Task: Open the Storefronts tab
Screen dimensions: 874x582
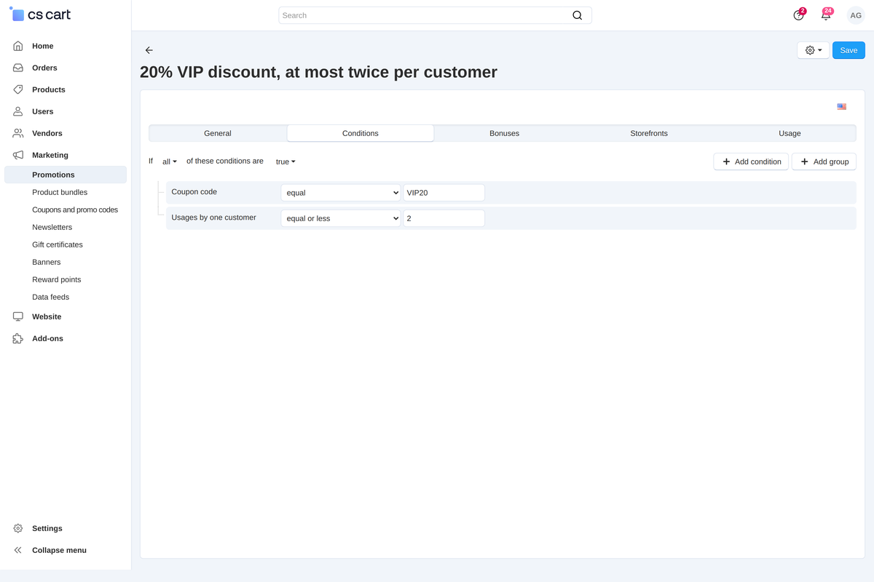Action: 649,133
